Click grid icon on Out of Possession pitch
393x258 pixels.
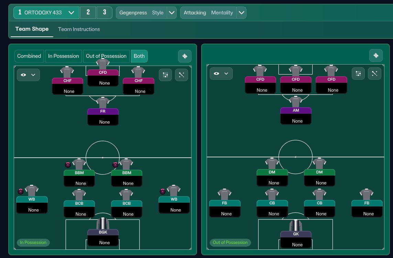(x=358, y=74)
